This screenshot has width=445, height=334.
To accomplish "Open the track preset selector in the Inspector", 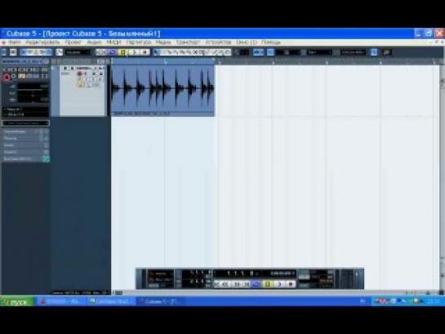I will click(x=25, y=123).
